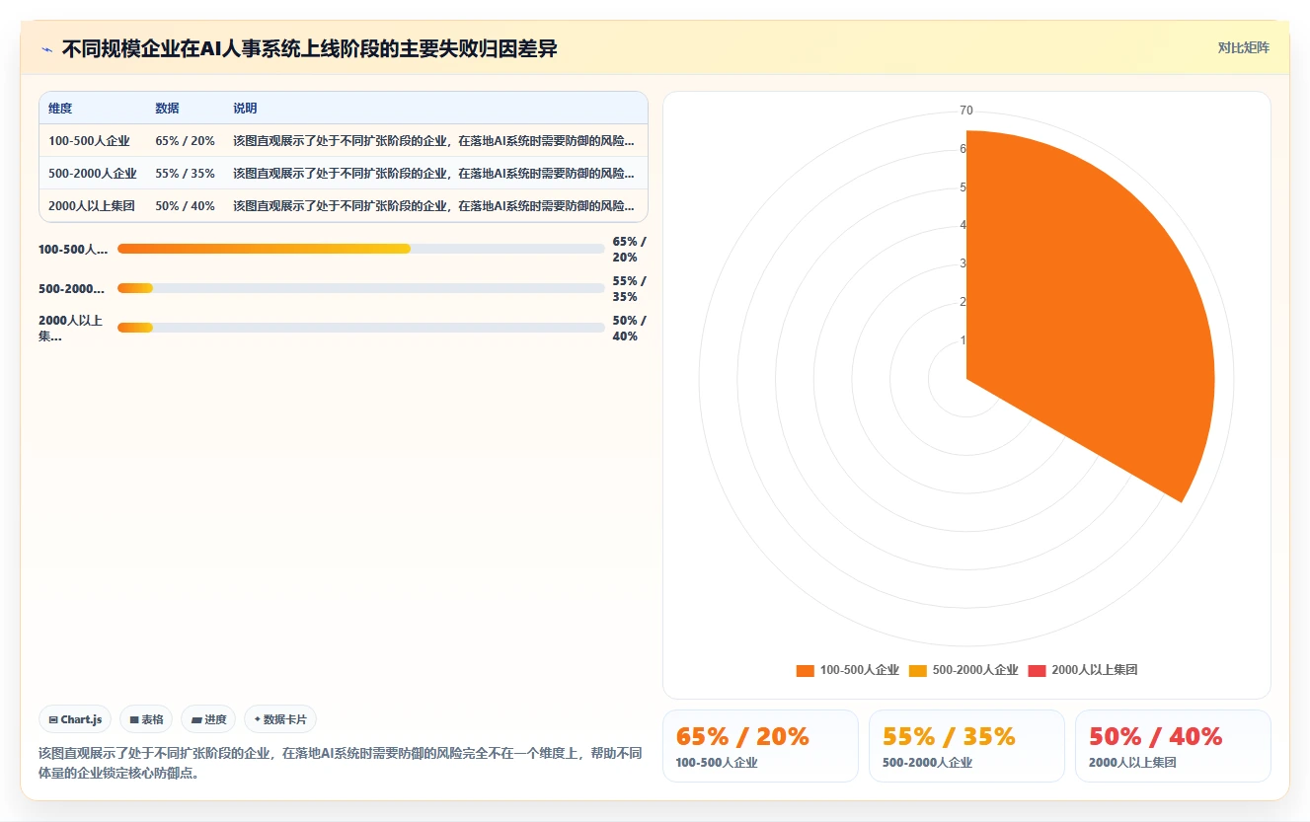Click the 65% / 20% table cell
Viewport: 1310px width, 822px height.
(185, 141)
